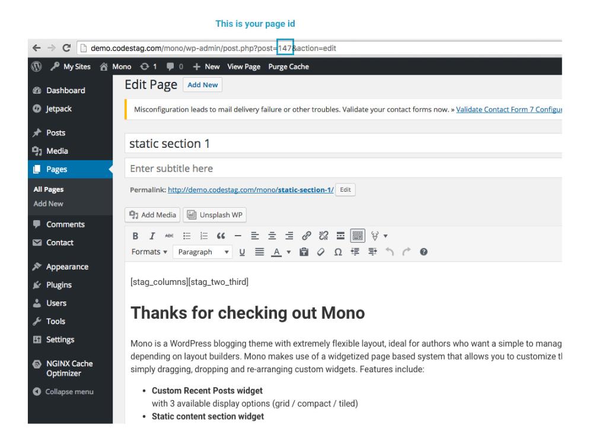The image size is (593, 444).
Task: Click the paste as text icon
Action: click(x=304, y=252)
